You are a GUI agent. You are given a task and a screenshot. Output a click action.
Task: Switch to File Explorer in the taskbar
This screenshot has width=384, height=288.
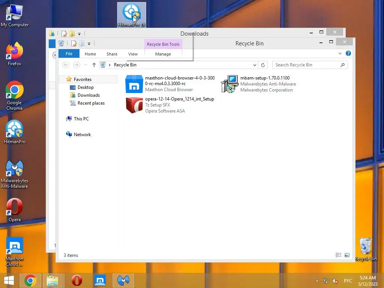click(52, 280)
